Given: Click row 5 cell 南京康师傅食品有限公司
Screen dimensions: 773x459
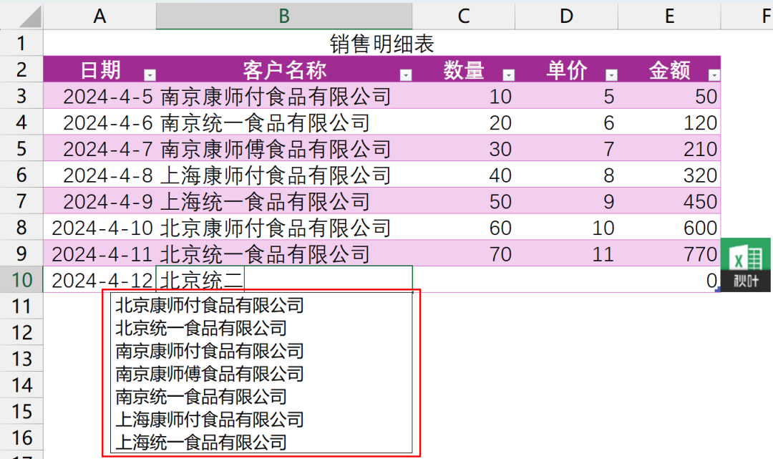Looking at the screenshot, I should [284, 148].
